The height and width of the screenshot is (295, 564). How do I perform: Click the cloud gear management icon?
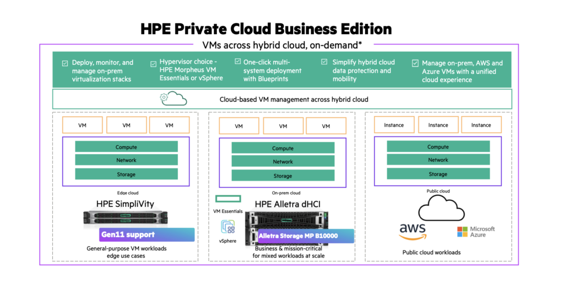click(172, 99)
